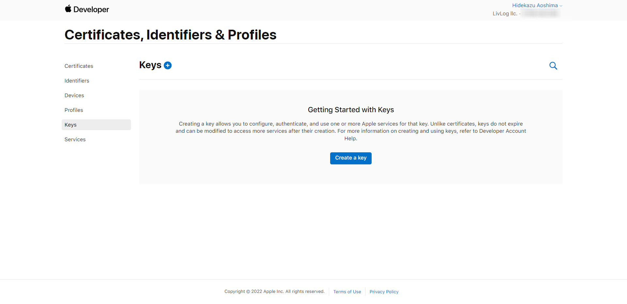Open the Services sidebar item

pyautogui.click(x=75, y=140)
